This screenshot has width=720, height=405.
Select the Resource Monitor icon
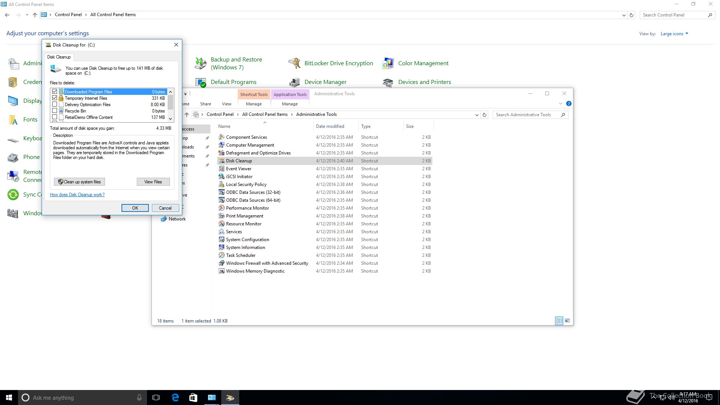click(x=222, y=224)
